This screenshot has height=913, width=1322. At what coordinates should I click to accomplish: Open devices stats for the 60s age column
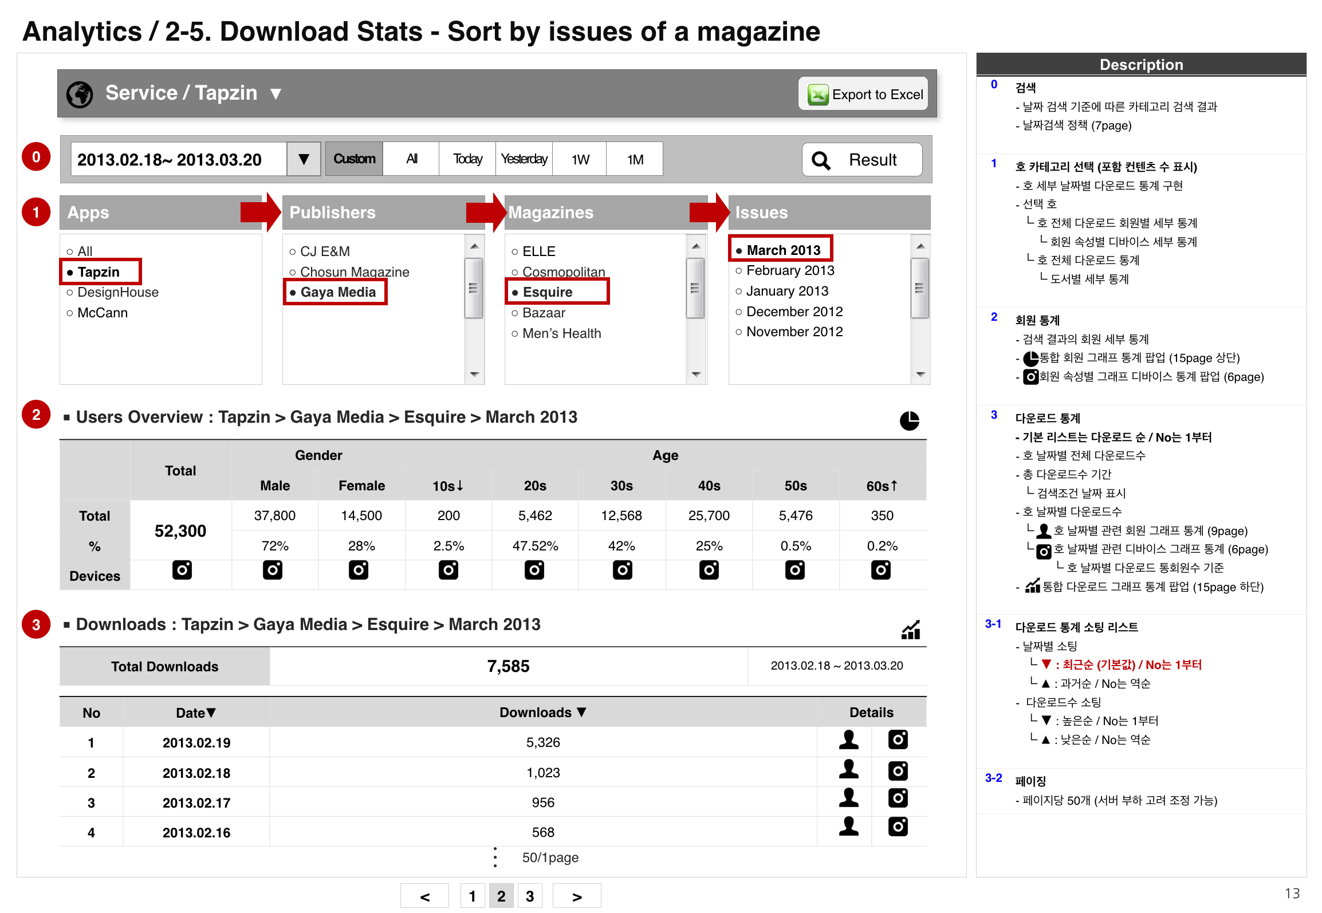coord(881,570)
